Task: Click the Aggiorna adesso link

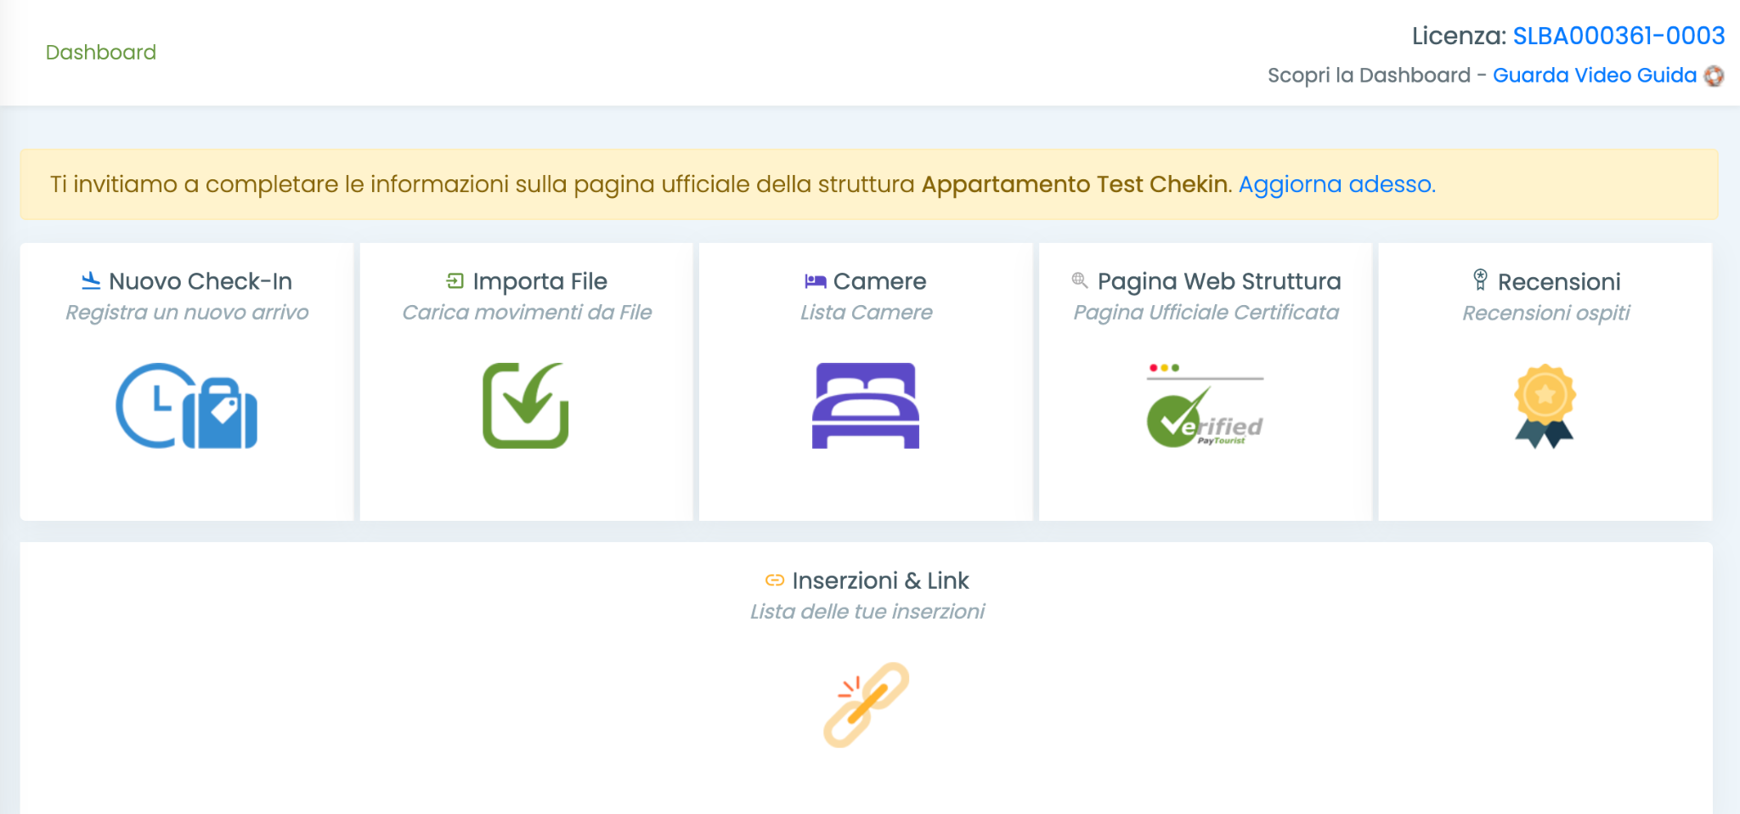Action: tap(1336, 184)
